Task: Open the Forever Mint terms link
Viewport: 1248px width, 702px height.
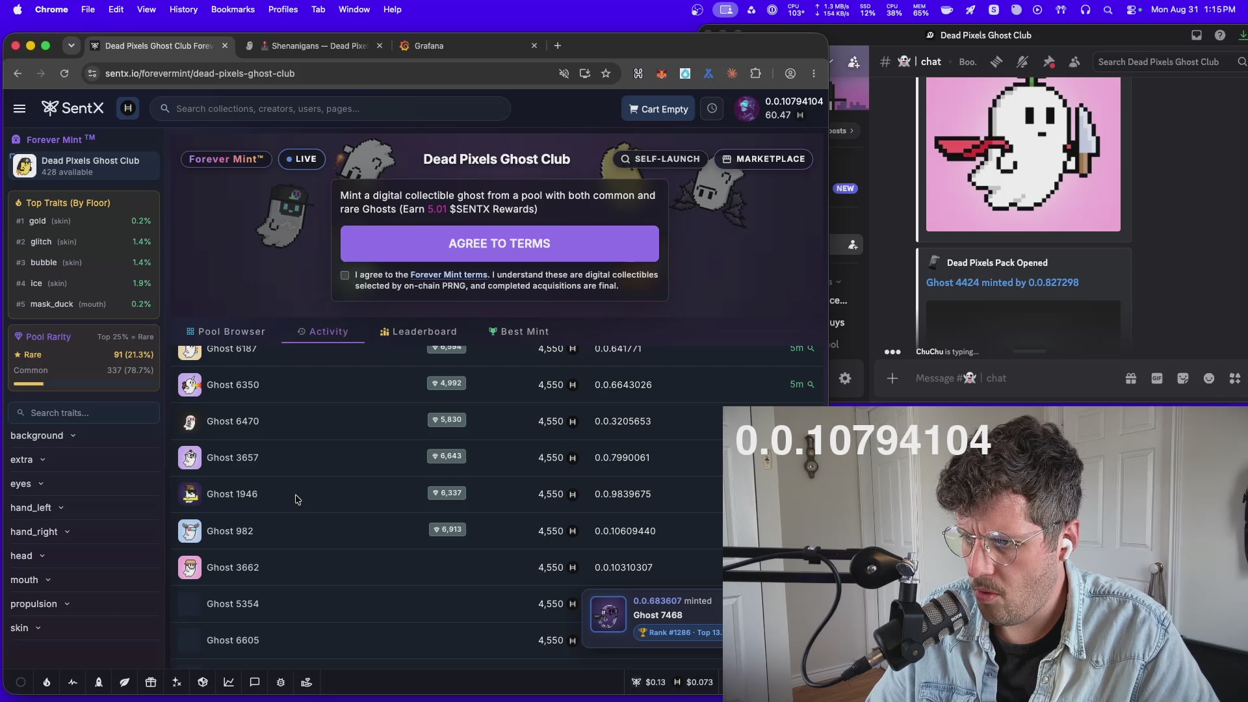Action: (x=448, y=275)
